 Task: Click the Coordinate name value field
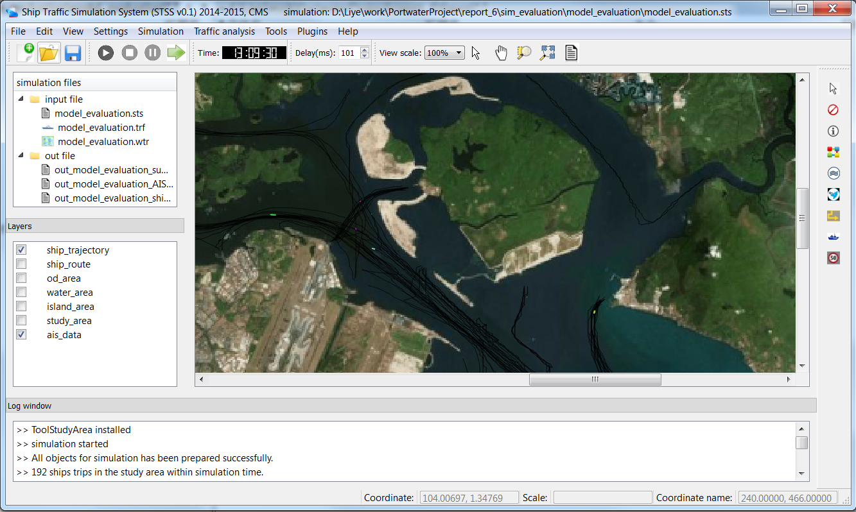point(787,497)
